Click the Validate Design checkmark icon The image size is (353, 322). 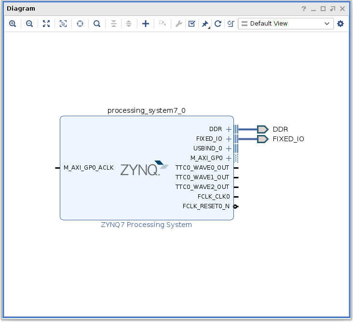click(191, 24)
